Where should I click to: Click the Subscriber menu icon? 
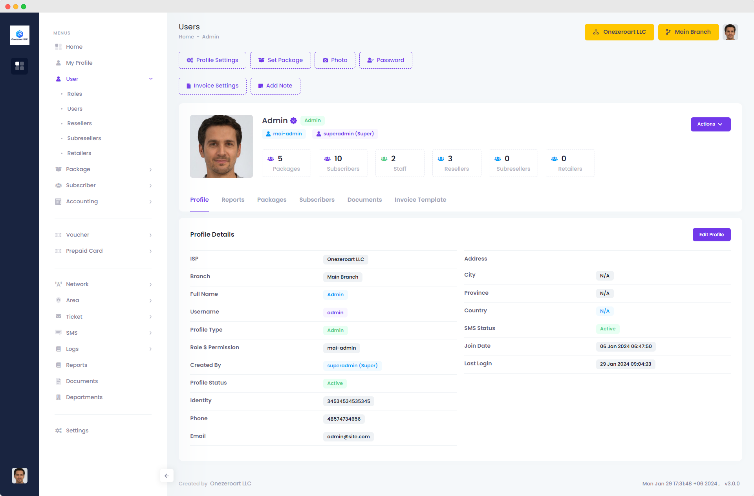(58, 185)
